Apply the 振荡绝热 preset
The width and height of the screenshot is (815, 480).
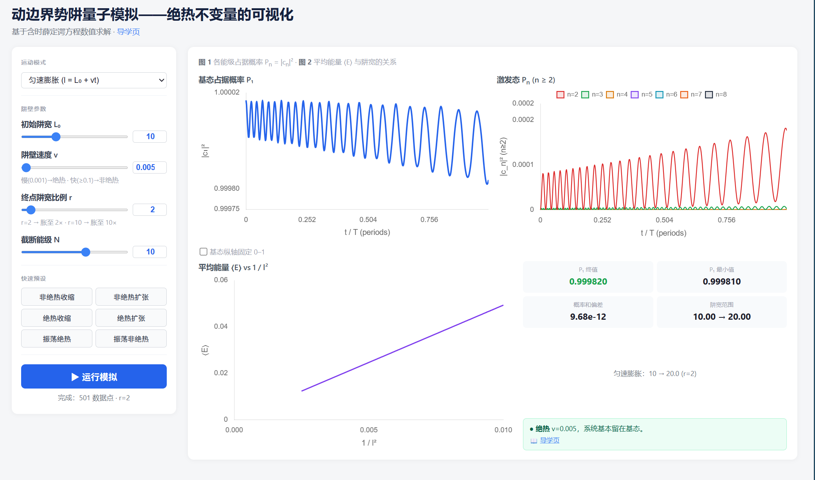[57, 339]
